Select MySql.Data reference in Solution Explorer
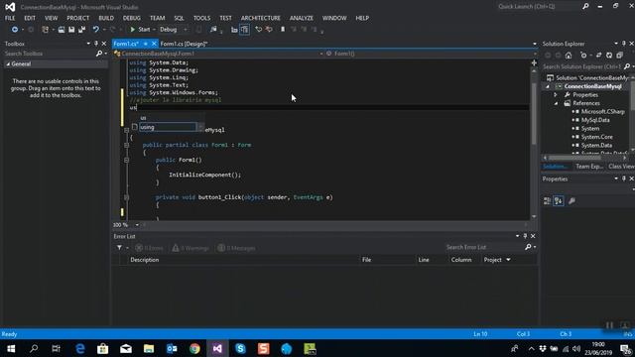This screenshot has width=635, height=357. tap(595, 120)
